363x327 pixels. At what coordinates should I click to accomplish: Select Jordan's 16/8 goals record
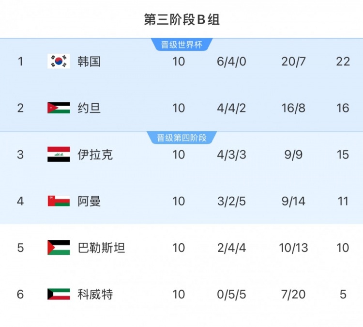(x=293, y=108)
